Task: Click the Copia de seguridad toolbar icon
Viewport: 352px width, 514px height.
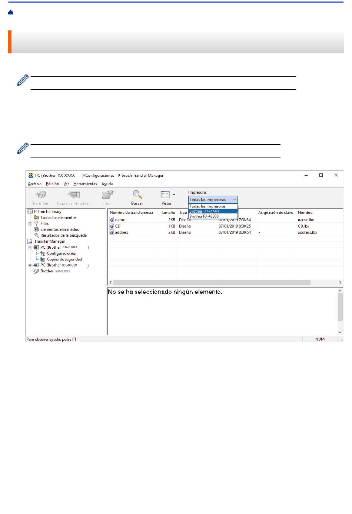Action: [x=74, y=195]
